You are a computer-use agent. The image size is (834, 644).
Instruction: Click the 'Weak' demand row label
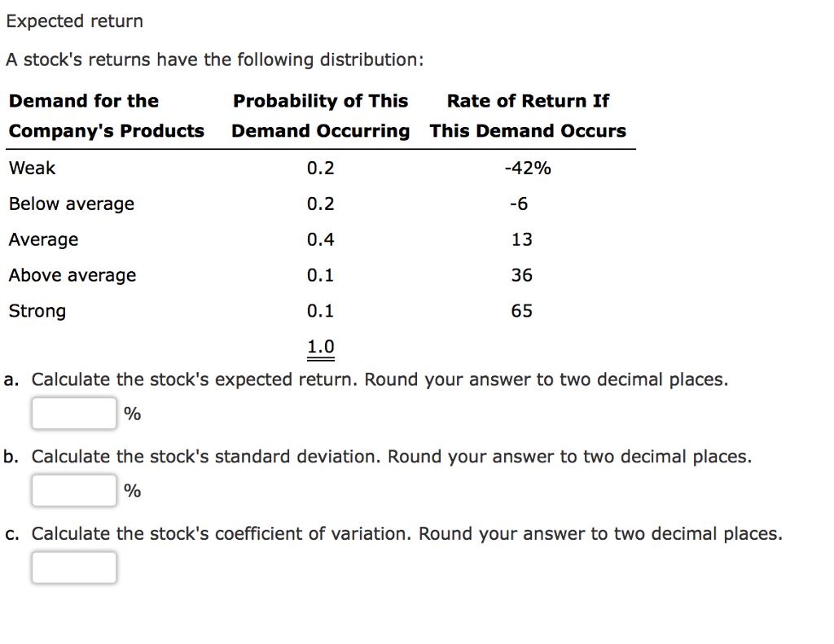32,168
